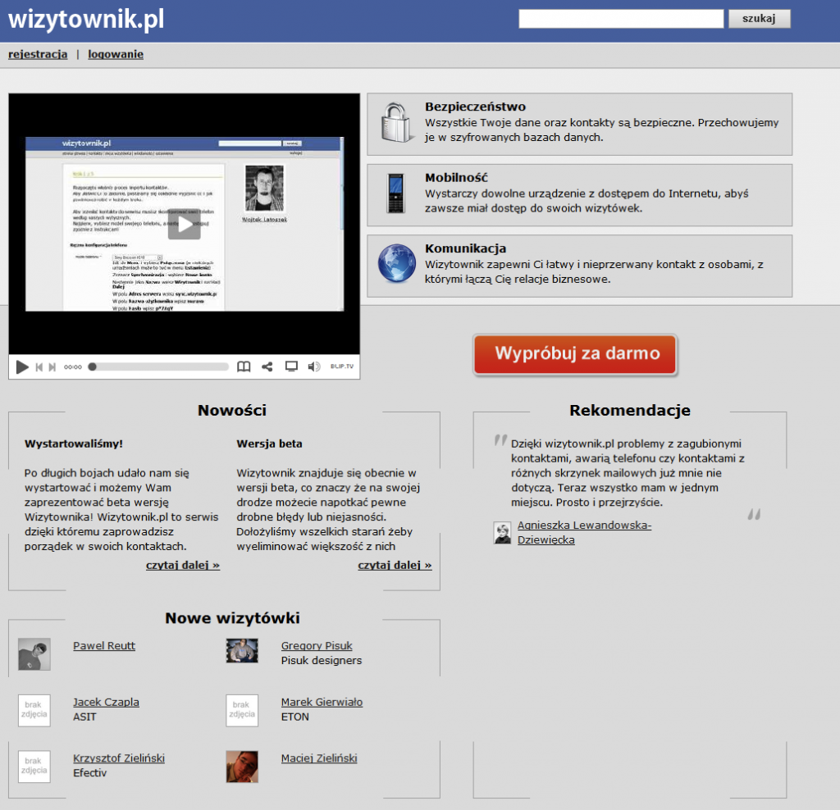
Task: Open the rejestracja page
Action: point(37,53)
